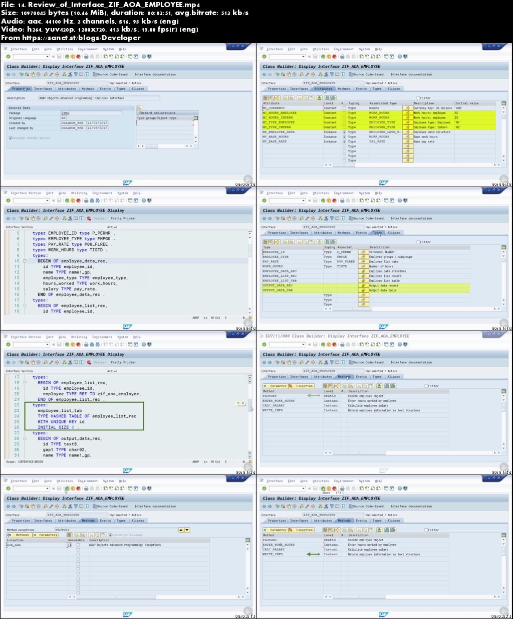Click the green Enter checkmark in the Attributes-tab frame
Viewport: 513px width, 619px height.
[264, 57]
